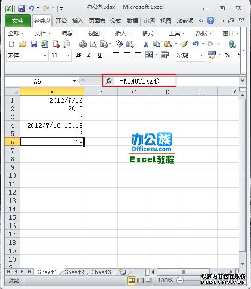The height and width of the screenshot is (289, 251).
Task: Expand the font name 宋体 dropdown
Action: pos(45,55)
